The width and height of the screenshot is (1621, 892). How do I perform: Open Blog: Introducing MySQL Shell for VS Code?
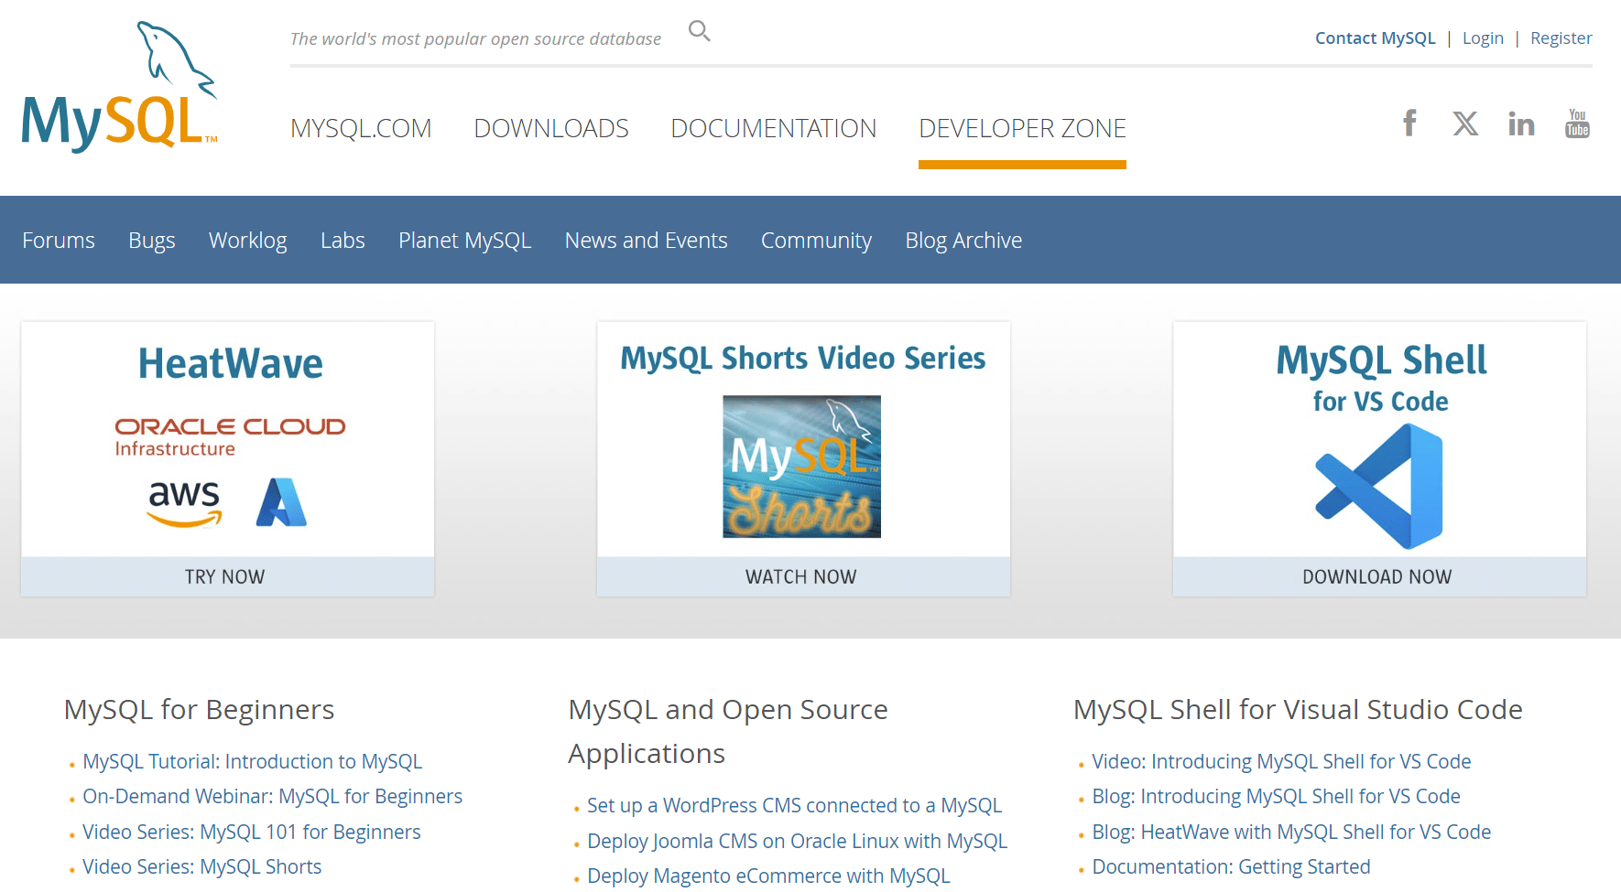[1276, 796]
